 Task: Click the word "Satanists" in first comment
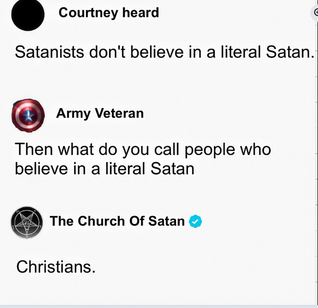point(49,52)
